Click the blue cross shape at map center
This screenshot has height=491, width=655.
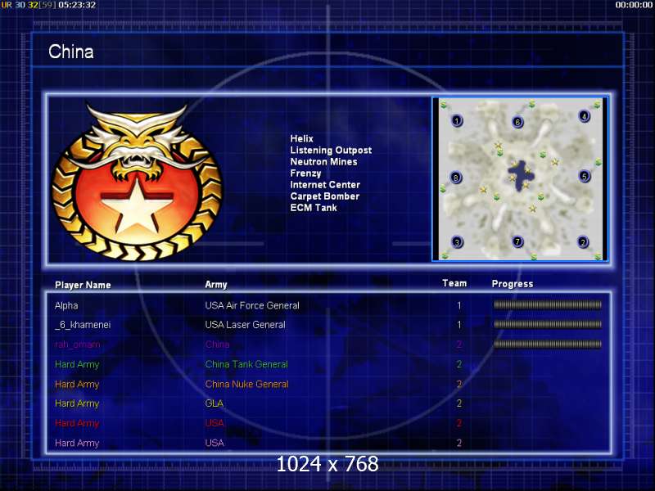(520, 175)
